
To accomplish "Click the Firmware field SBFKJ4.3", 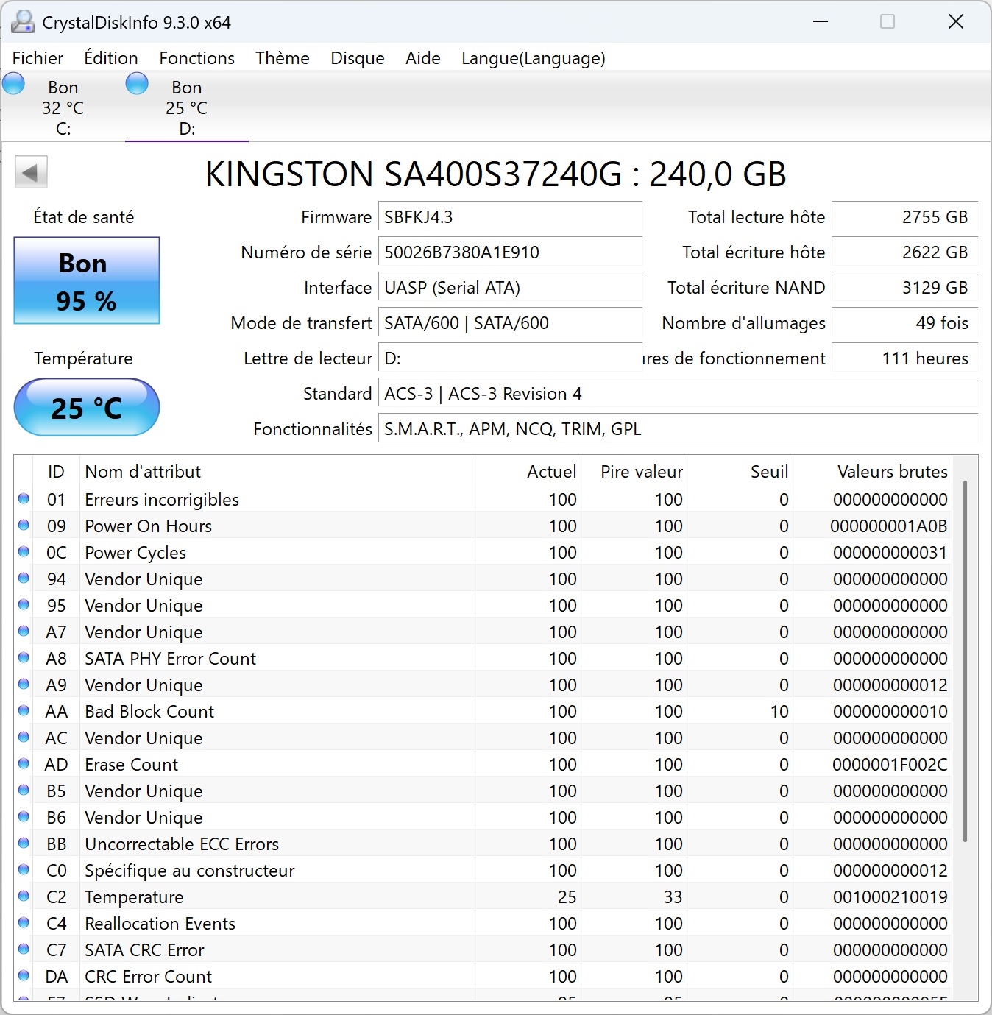I will click(x=510, y=217).
